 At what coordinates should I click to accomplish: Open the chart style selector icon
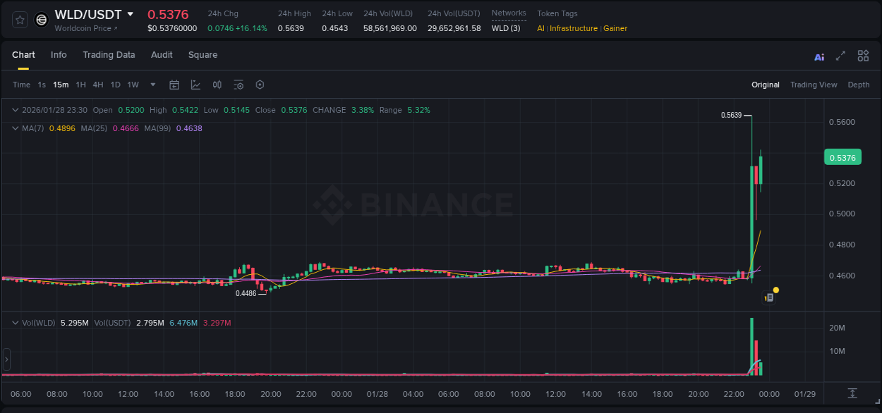(195, 85)
